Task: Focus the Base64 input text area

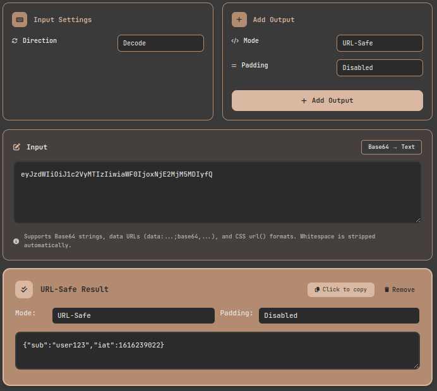Action: [217, 192]
